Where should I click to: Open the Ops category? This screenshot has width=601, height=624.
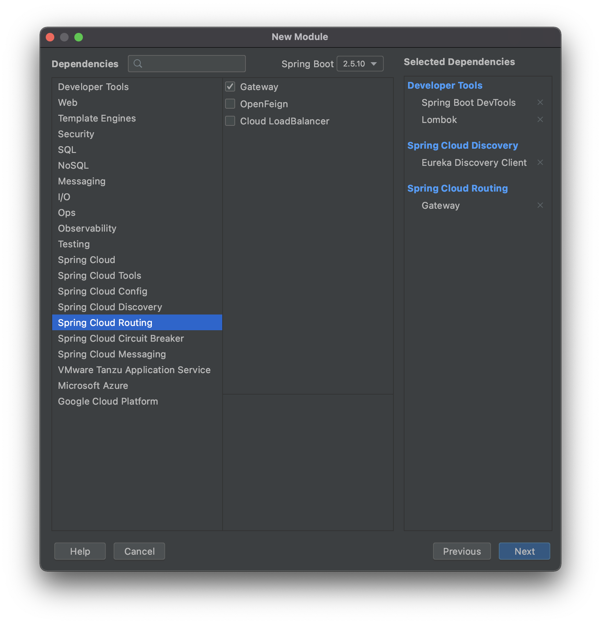[137, 213]
